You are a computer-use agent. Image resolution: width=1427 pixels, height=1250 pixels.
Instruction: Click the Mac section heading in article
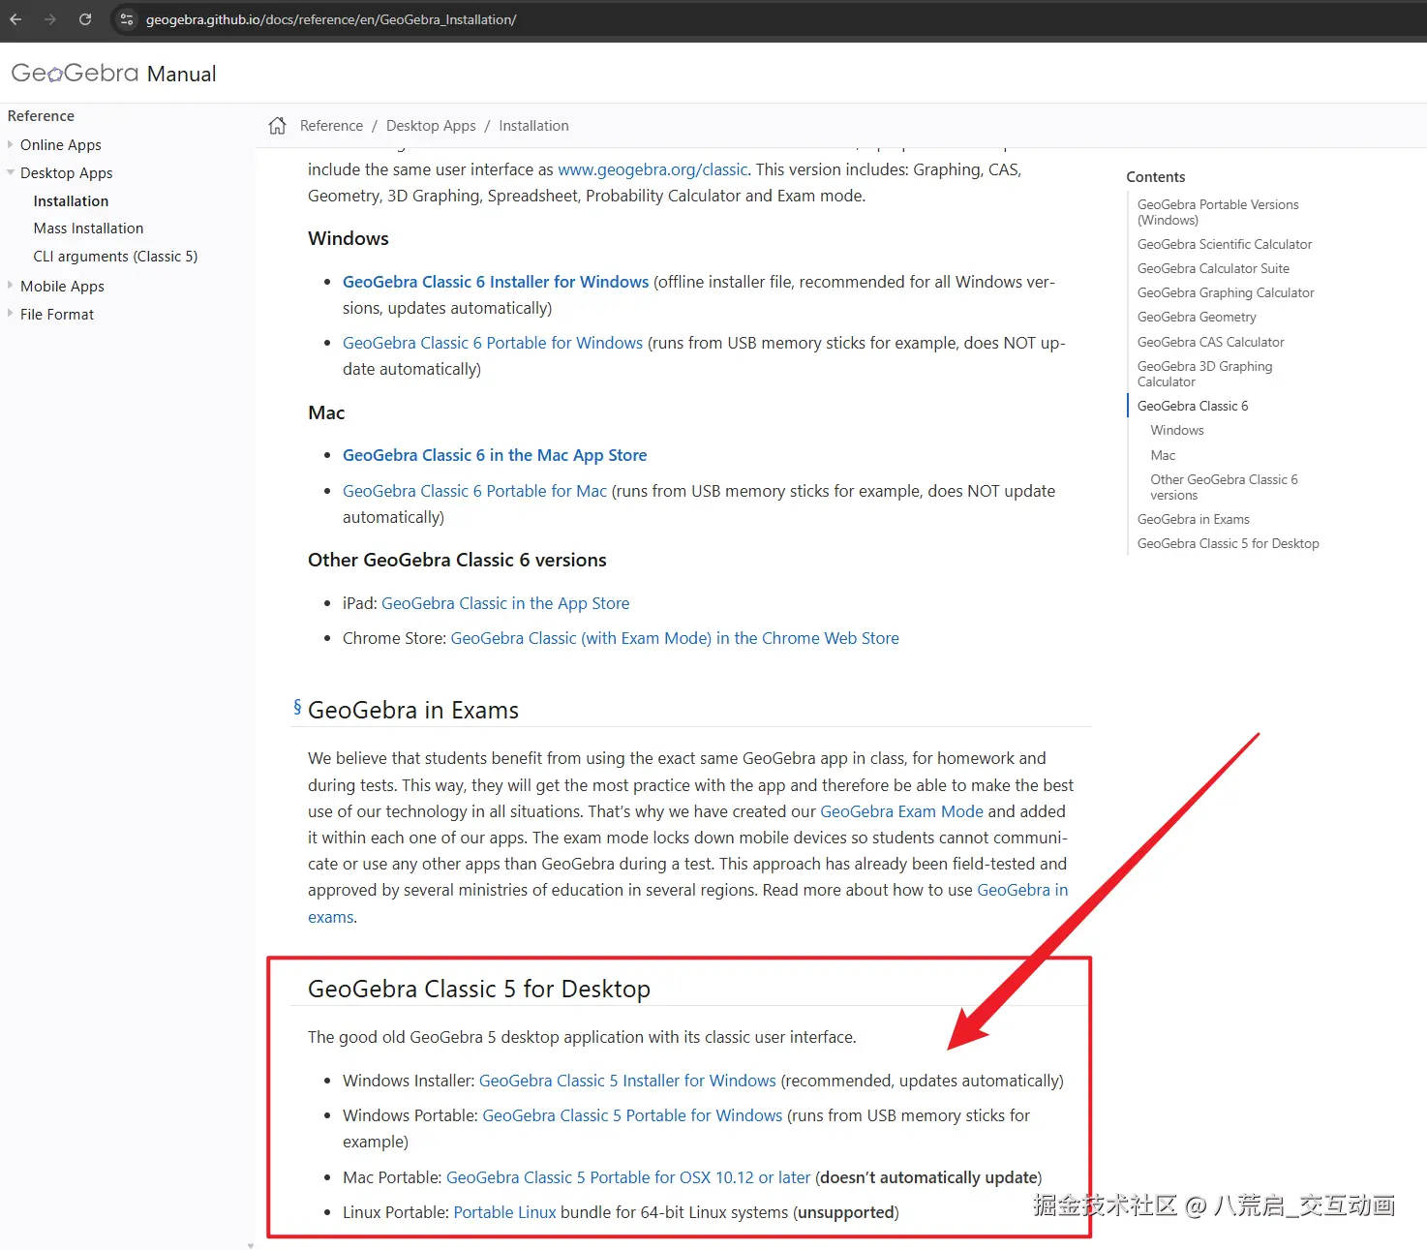coord(326,412)
